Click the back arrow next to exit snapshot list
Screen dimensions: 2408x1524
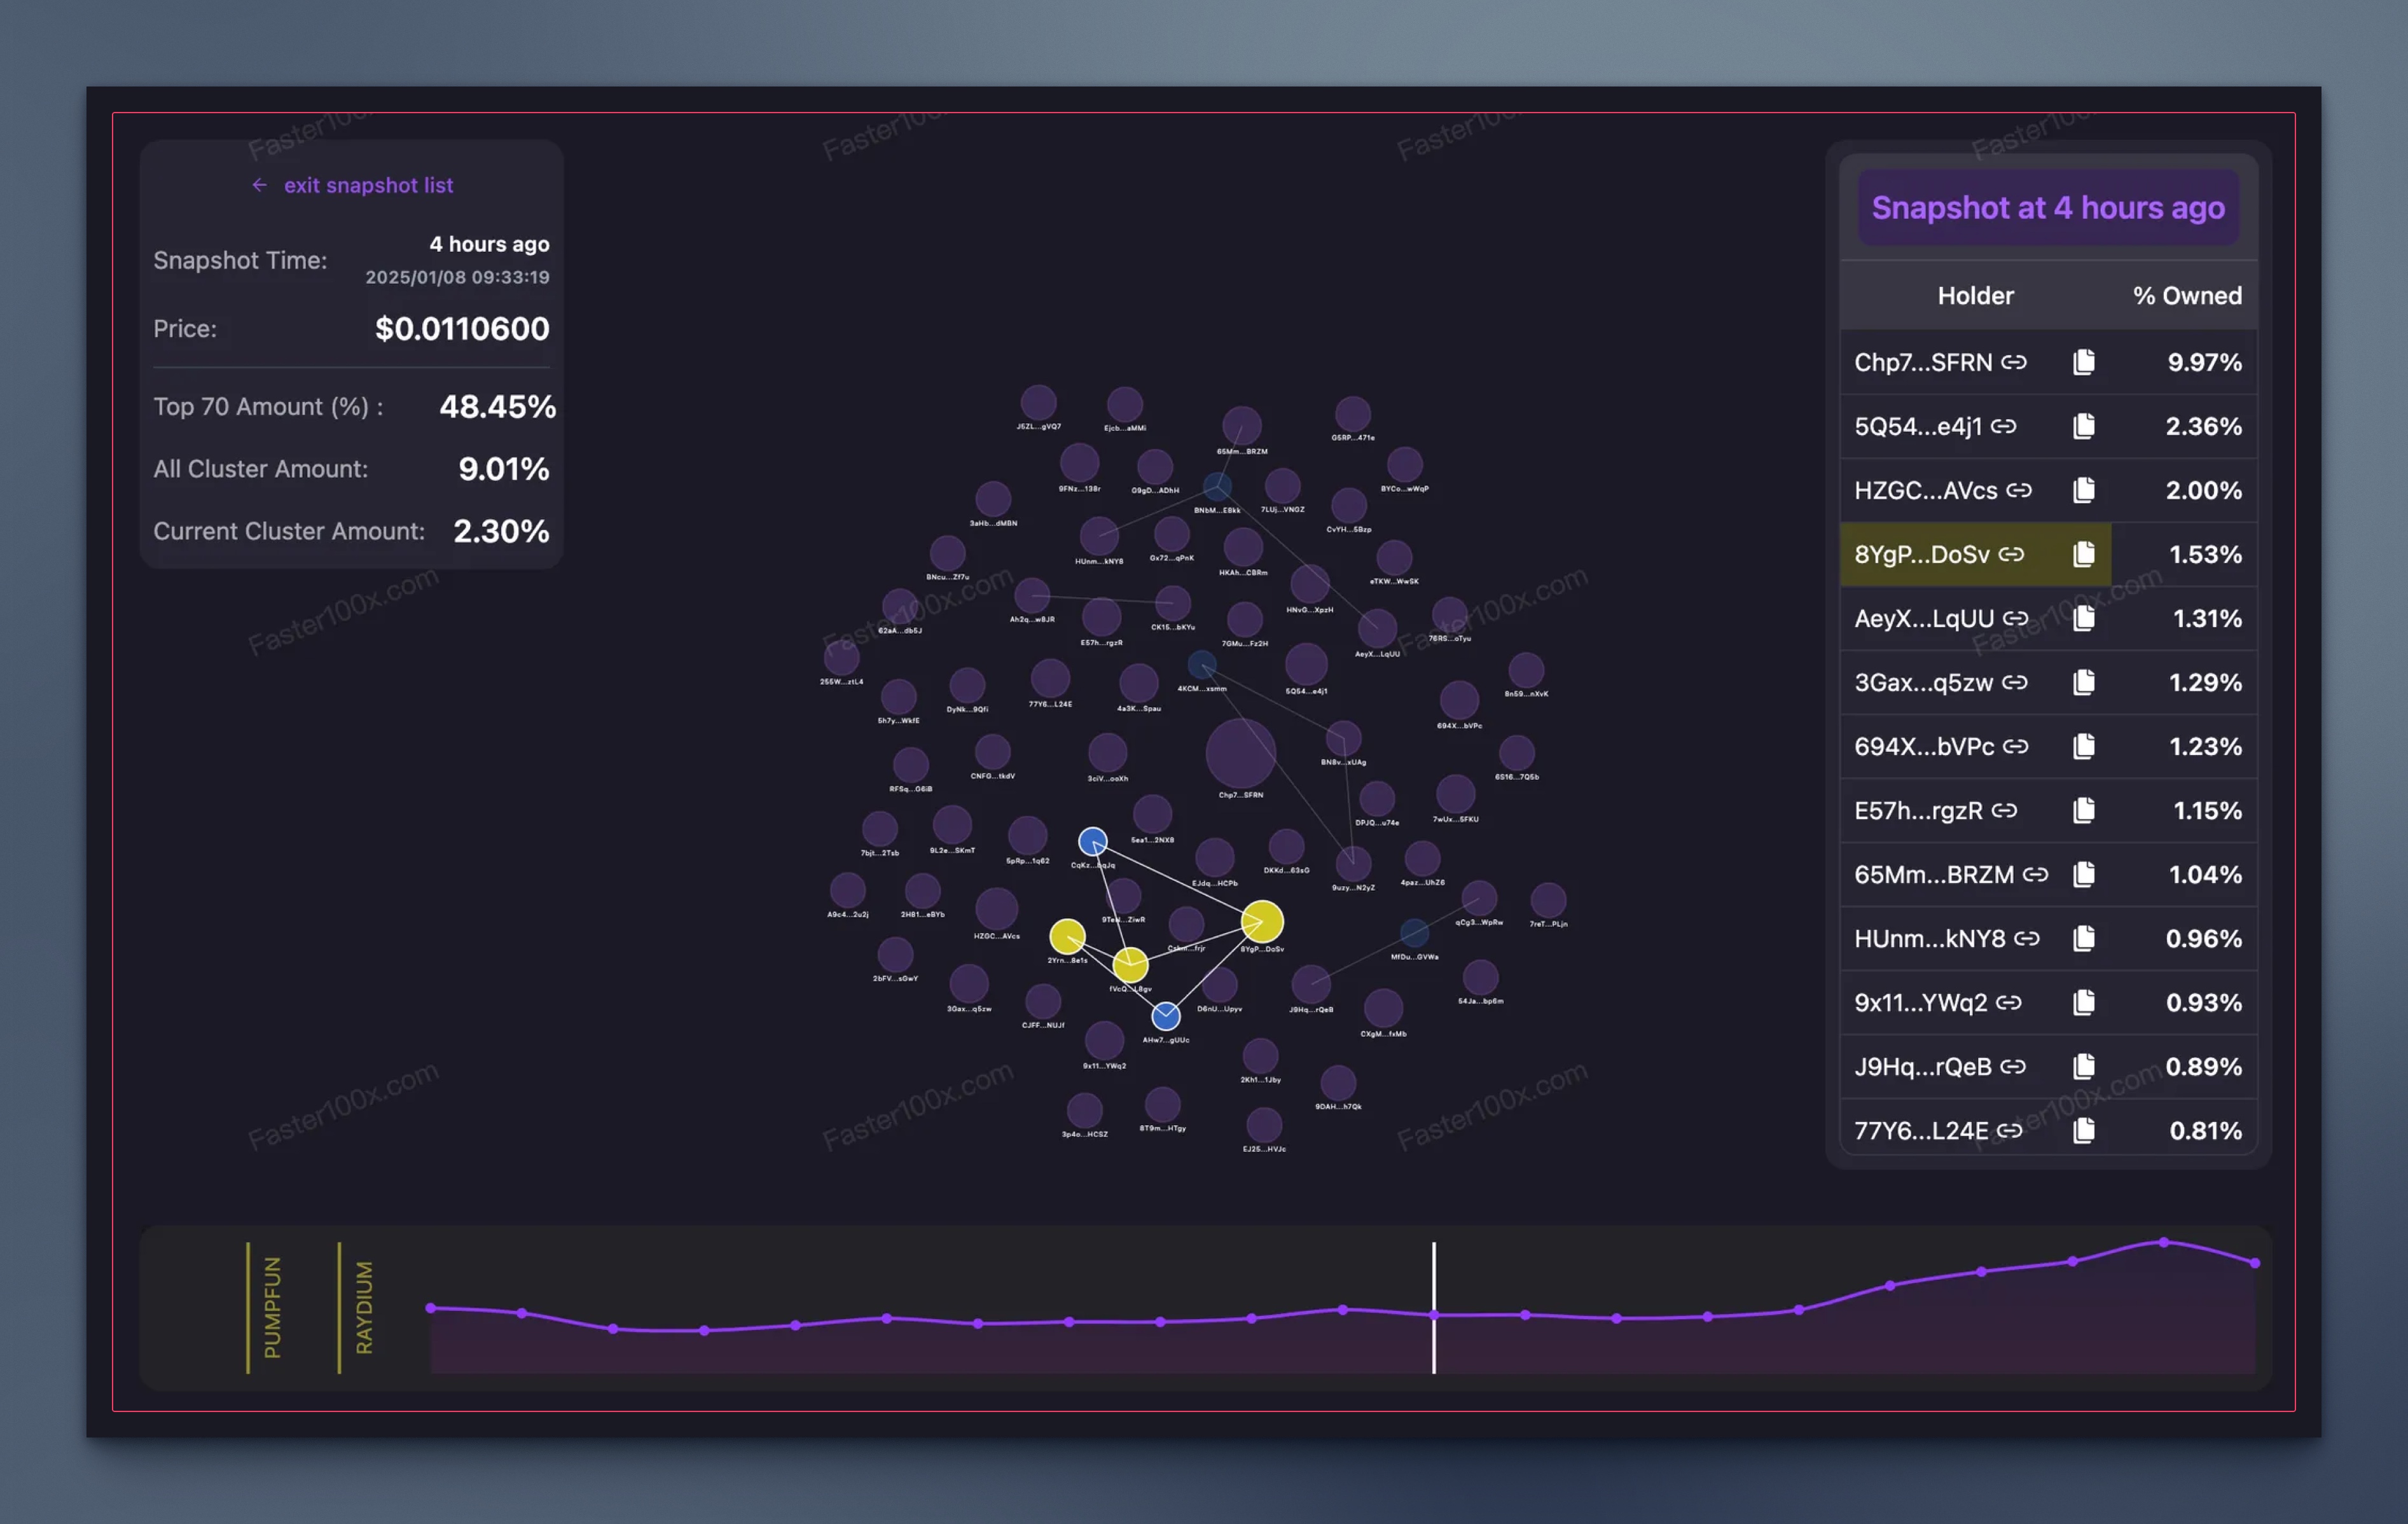tap(259, 185)
